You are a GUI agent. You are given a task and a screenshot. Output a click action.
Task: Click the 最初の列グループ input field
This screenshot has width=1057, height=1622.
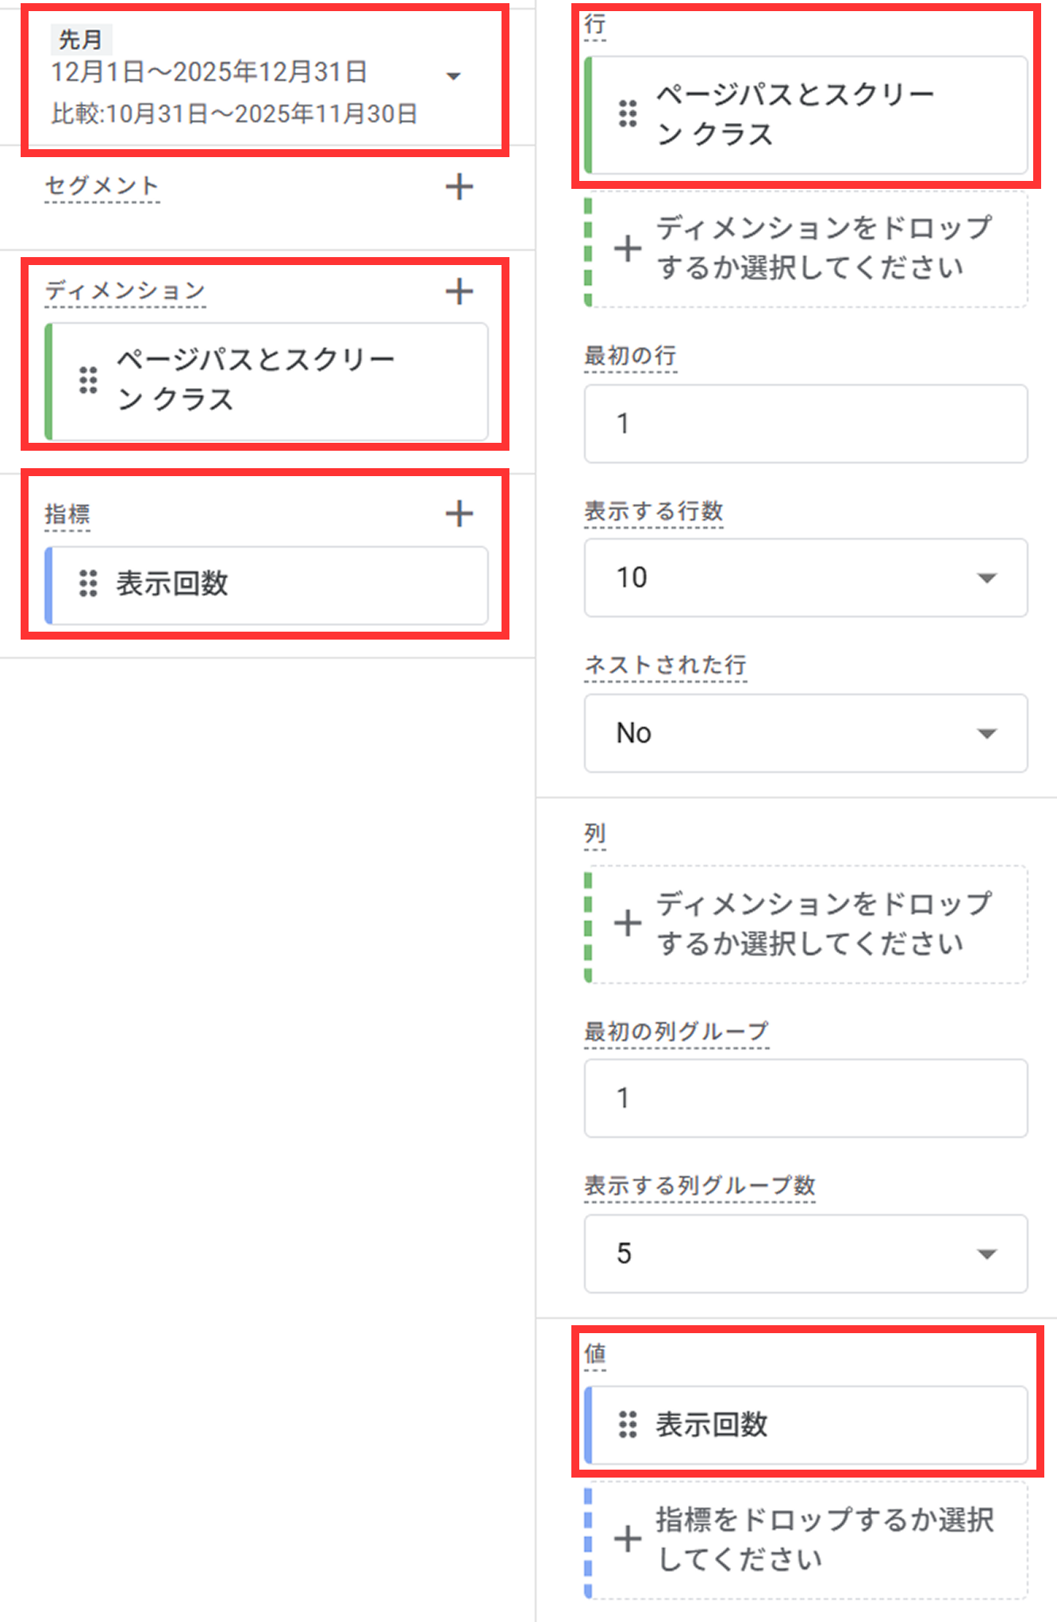(805, 1098)
